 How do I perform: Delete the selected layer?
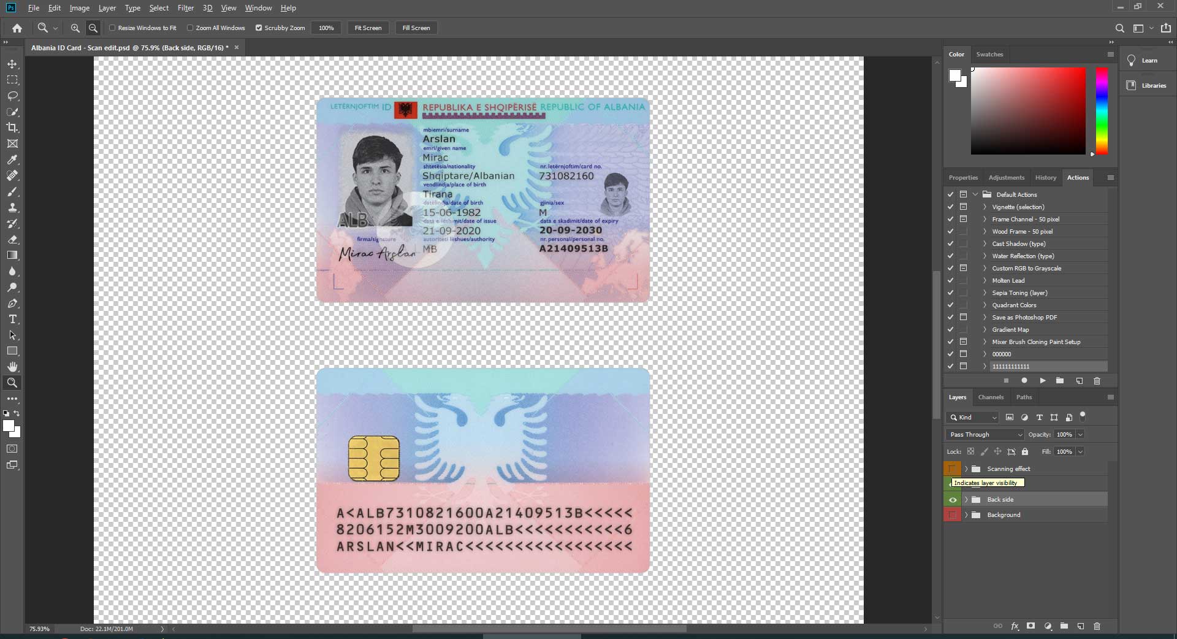coord(1097,626)
